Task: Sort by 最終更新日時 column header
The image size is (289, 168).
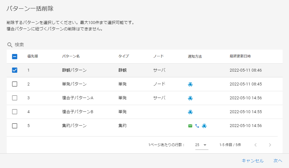Action: click(240, 56)
